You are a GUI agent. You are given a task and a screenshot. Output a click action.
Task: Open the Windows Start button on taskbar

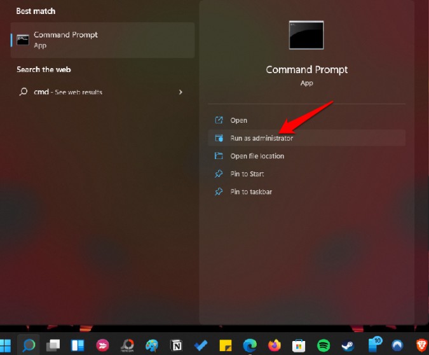click(4, 345)
